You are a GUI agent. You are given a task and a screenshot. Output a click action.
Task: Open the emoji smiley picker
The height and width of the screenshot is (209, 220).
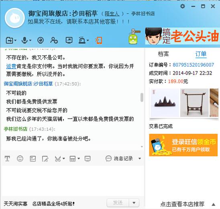pos(20,159)
